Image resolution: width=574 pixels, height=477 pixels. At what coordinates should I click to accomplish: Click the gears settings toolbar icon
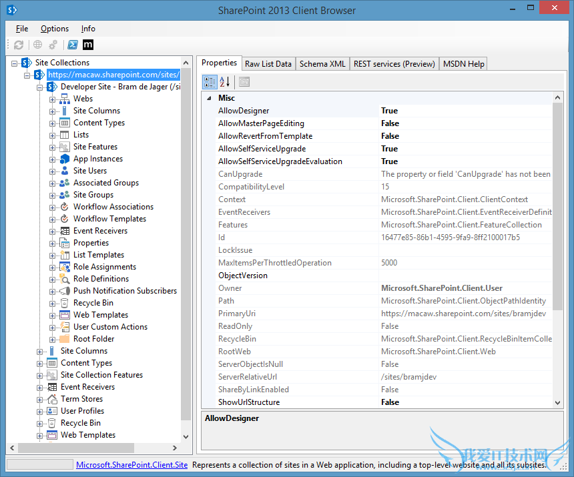click(x=53, y=45)
